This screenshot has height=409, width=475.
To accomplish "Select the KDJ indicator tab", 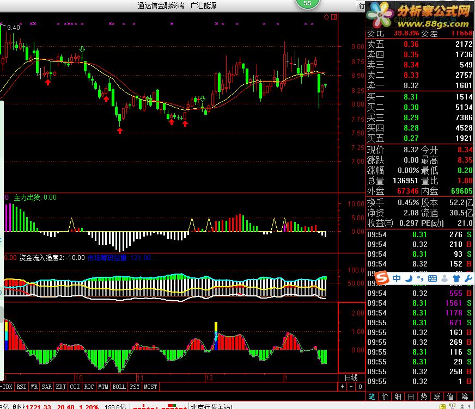I will (61, 387).
